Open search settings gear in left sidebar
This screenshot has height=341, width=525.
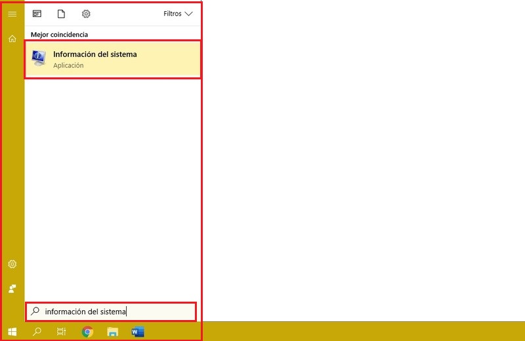point(12,264)
